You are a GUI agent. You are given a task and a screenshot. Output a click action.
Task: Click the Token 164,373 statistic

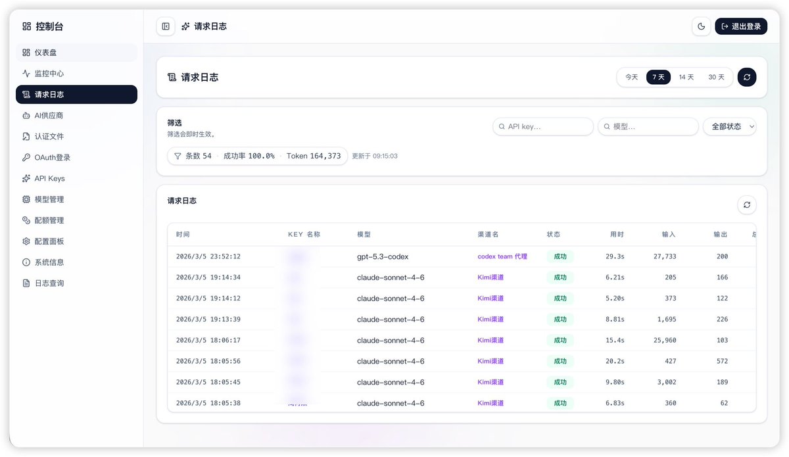tap(314, 156)
